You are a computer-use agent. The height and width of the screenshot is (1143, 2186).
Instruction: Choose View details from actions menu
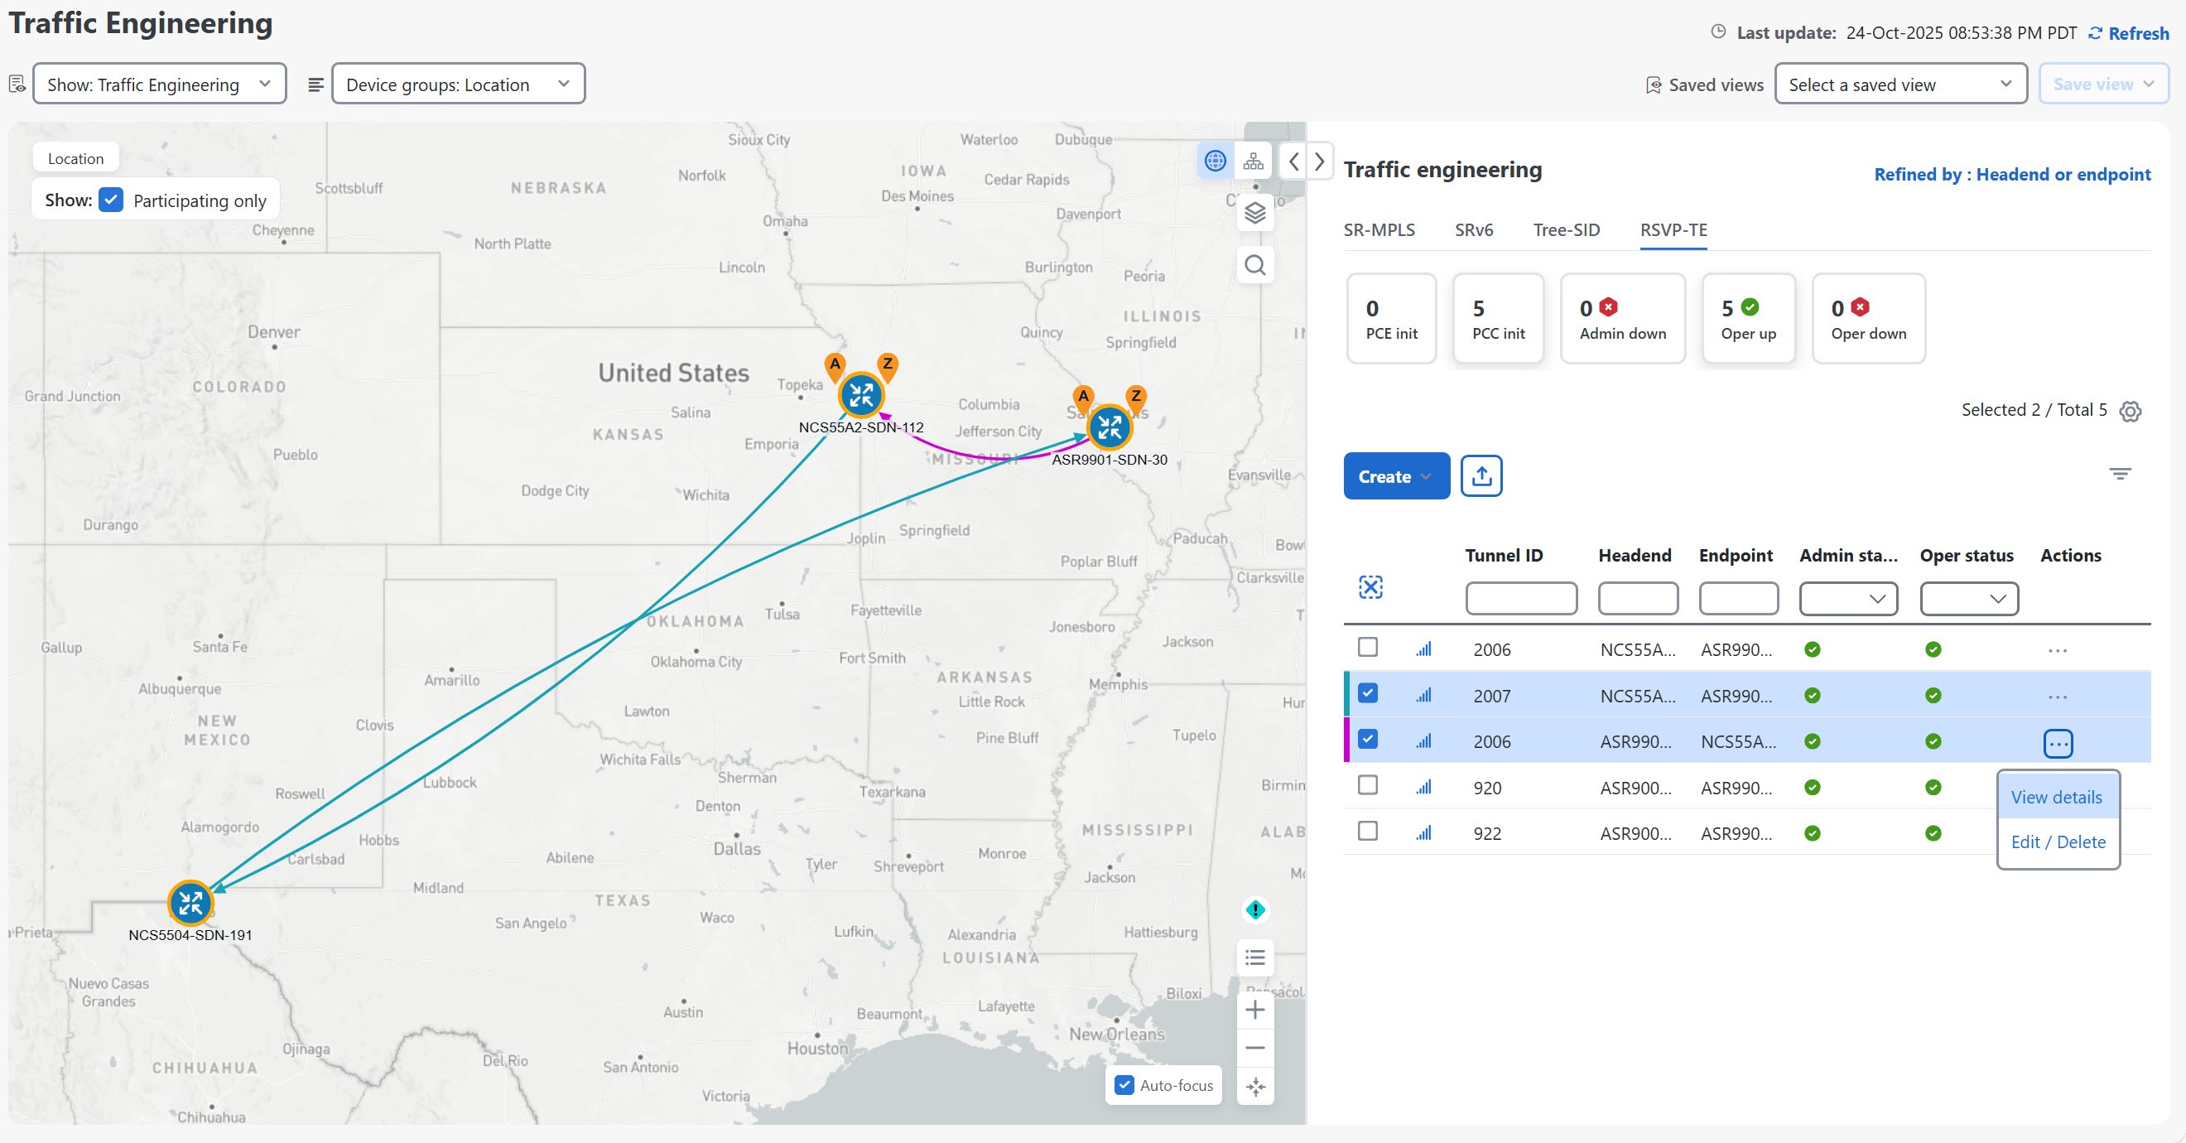tap(2056, 797)
